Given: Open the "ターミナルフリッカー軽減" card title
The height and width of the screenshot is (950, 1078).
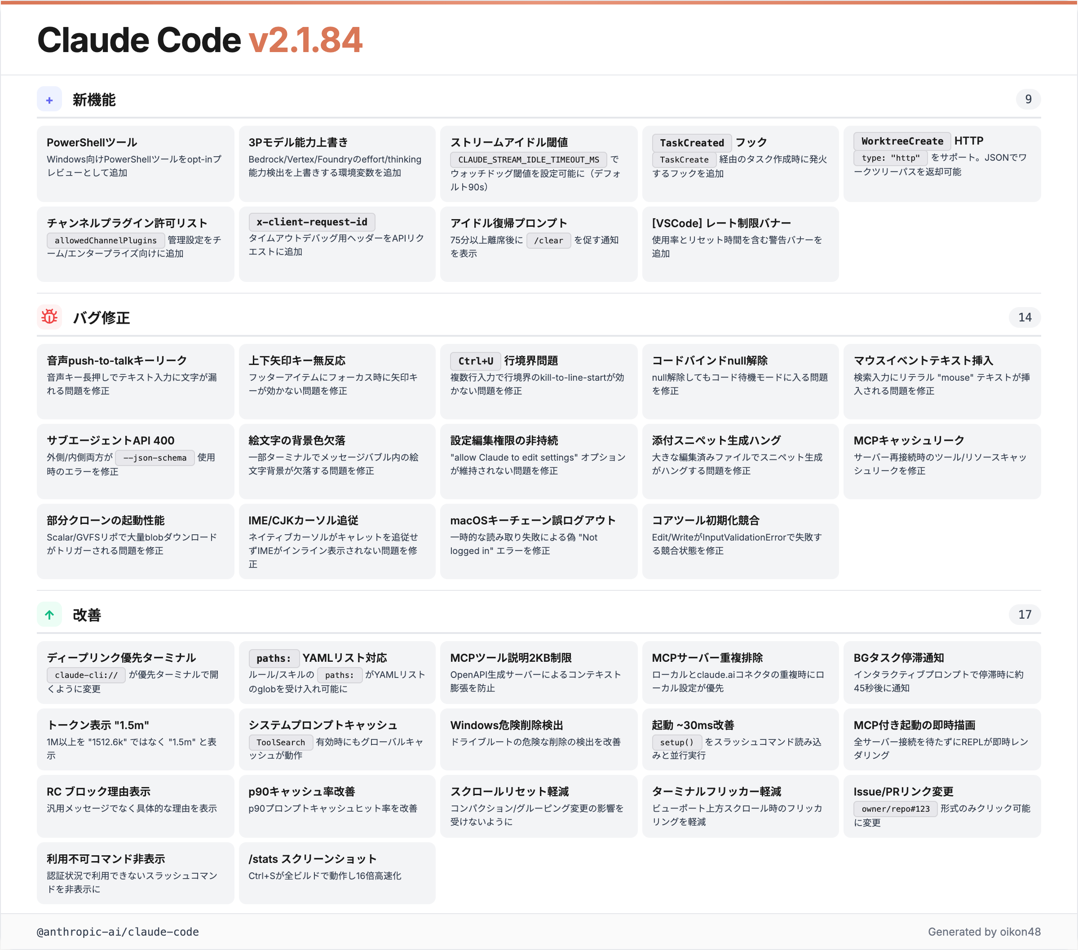Looking at the screenshot, I should click(717, 792).
